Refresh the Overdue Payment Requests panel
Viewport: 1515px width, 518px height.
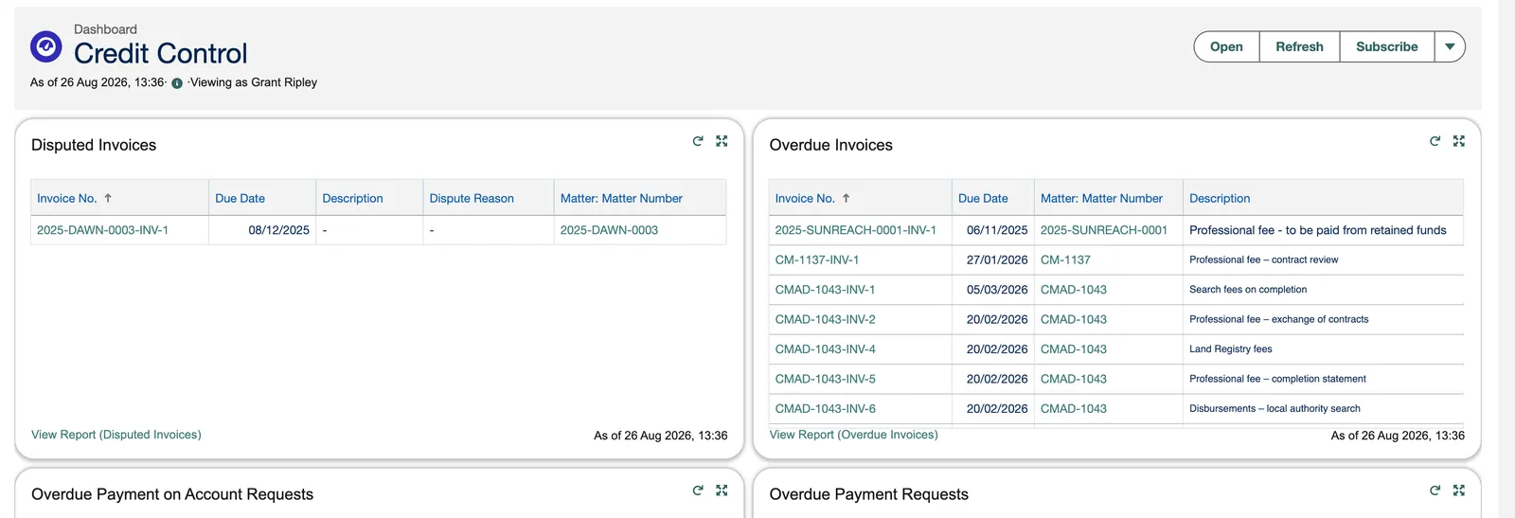coord(1435,491)
